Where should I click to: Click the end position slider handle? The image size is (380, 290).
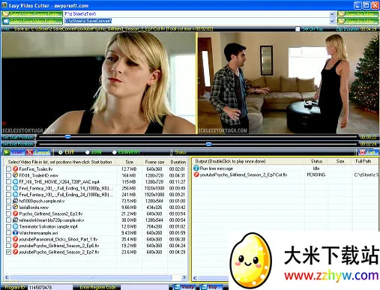208,144
